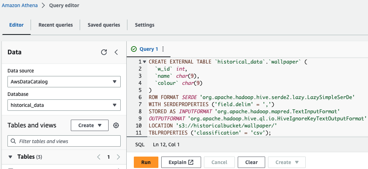Clear the query editor
Viewport: 368px width, 169px height.
click(251, 162)
